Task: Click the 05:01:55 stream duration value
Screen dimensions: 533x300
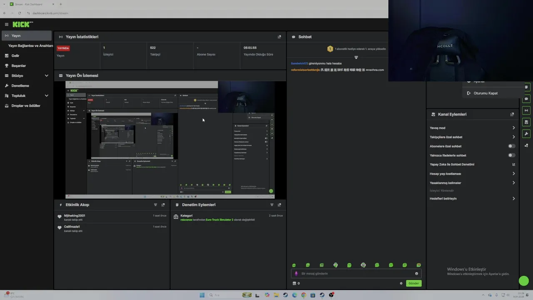Action: (250, 47)
